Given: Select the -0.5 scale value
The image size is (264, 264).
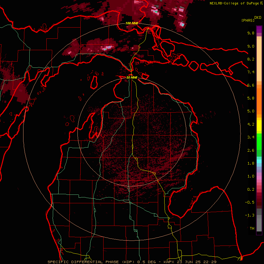Looking at the screenshot, I should (x=250, y=202).
